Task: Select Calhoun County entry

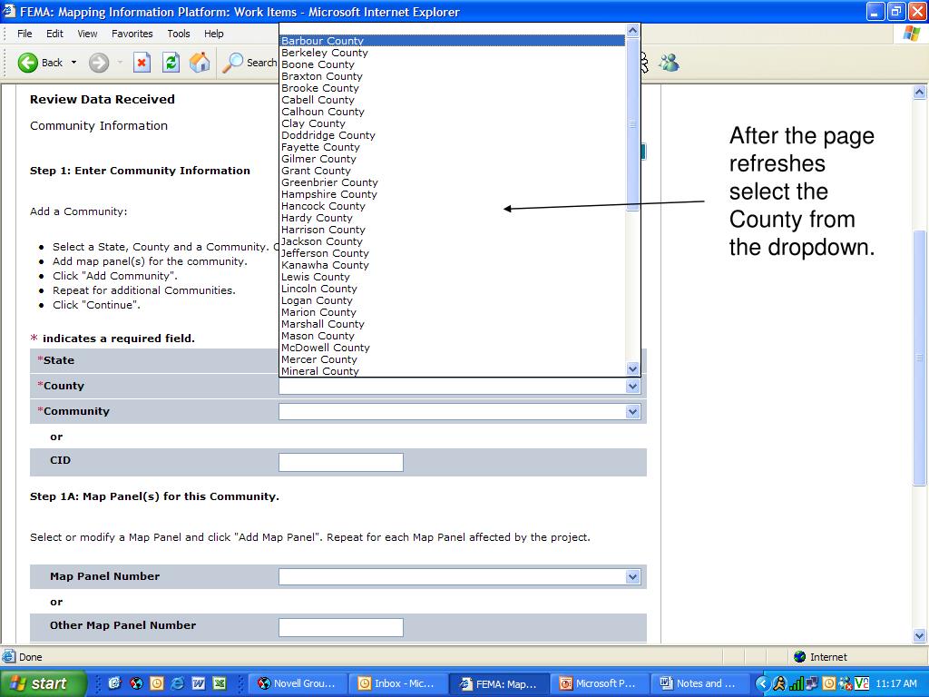Action: point(453,112)
